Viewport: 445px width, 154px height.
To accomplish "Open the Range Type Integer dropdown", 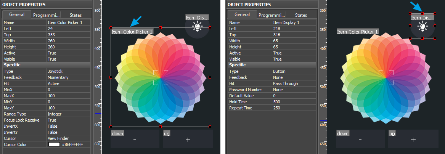I will pos(69,114).
